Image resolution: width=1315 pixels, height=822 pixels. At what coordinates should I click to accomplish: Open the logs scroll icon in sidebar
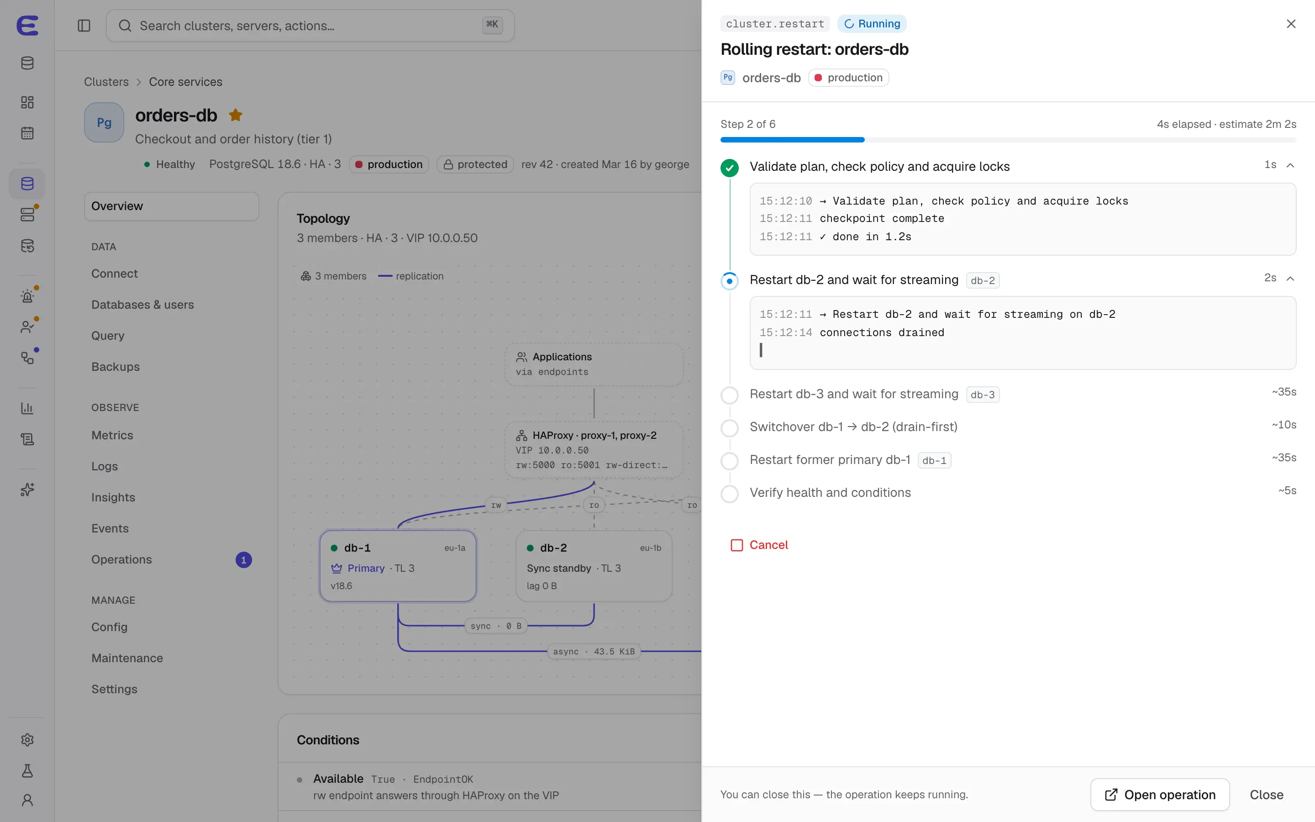pyautogui.click(x=27, y=439)
